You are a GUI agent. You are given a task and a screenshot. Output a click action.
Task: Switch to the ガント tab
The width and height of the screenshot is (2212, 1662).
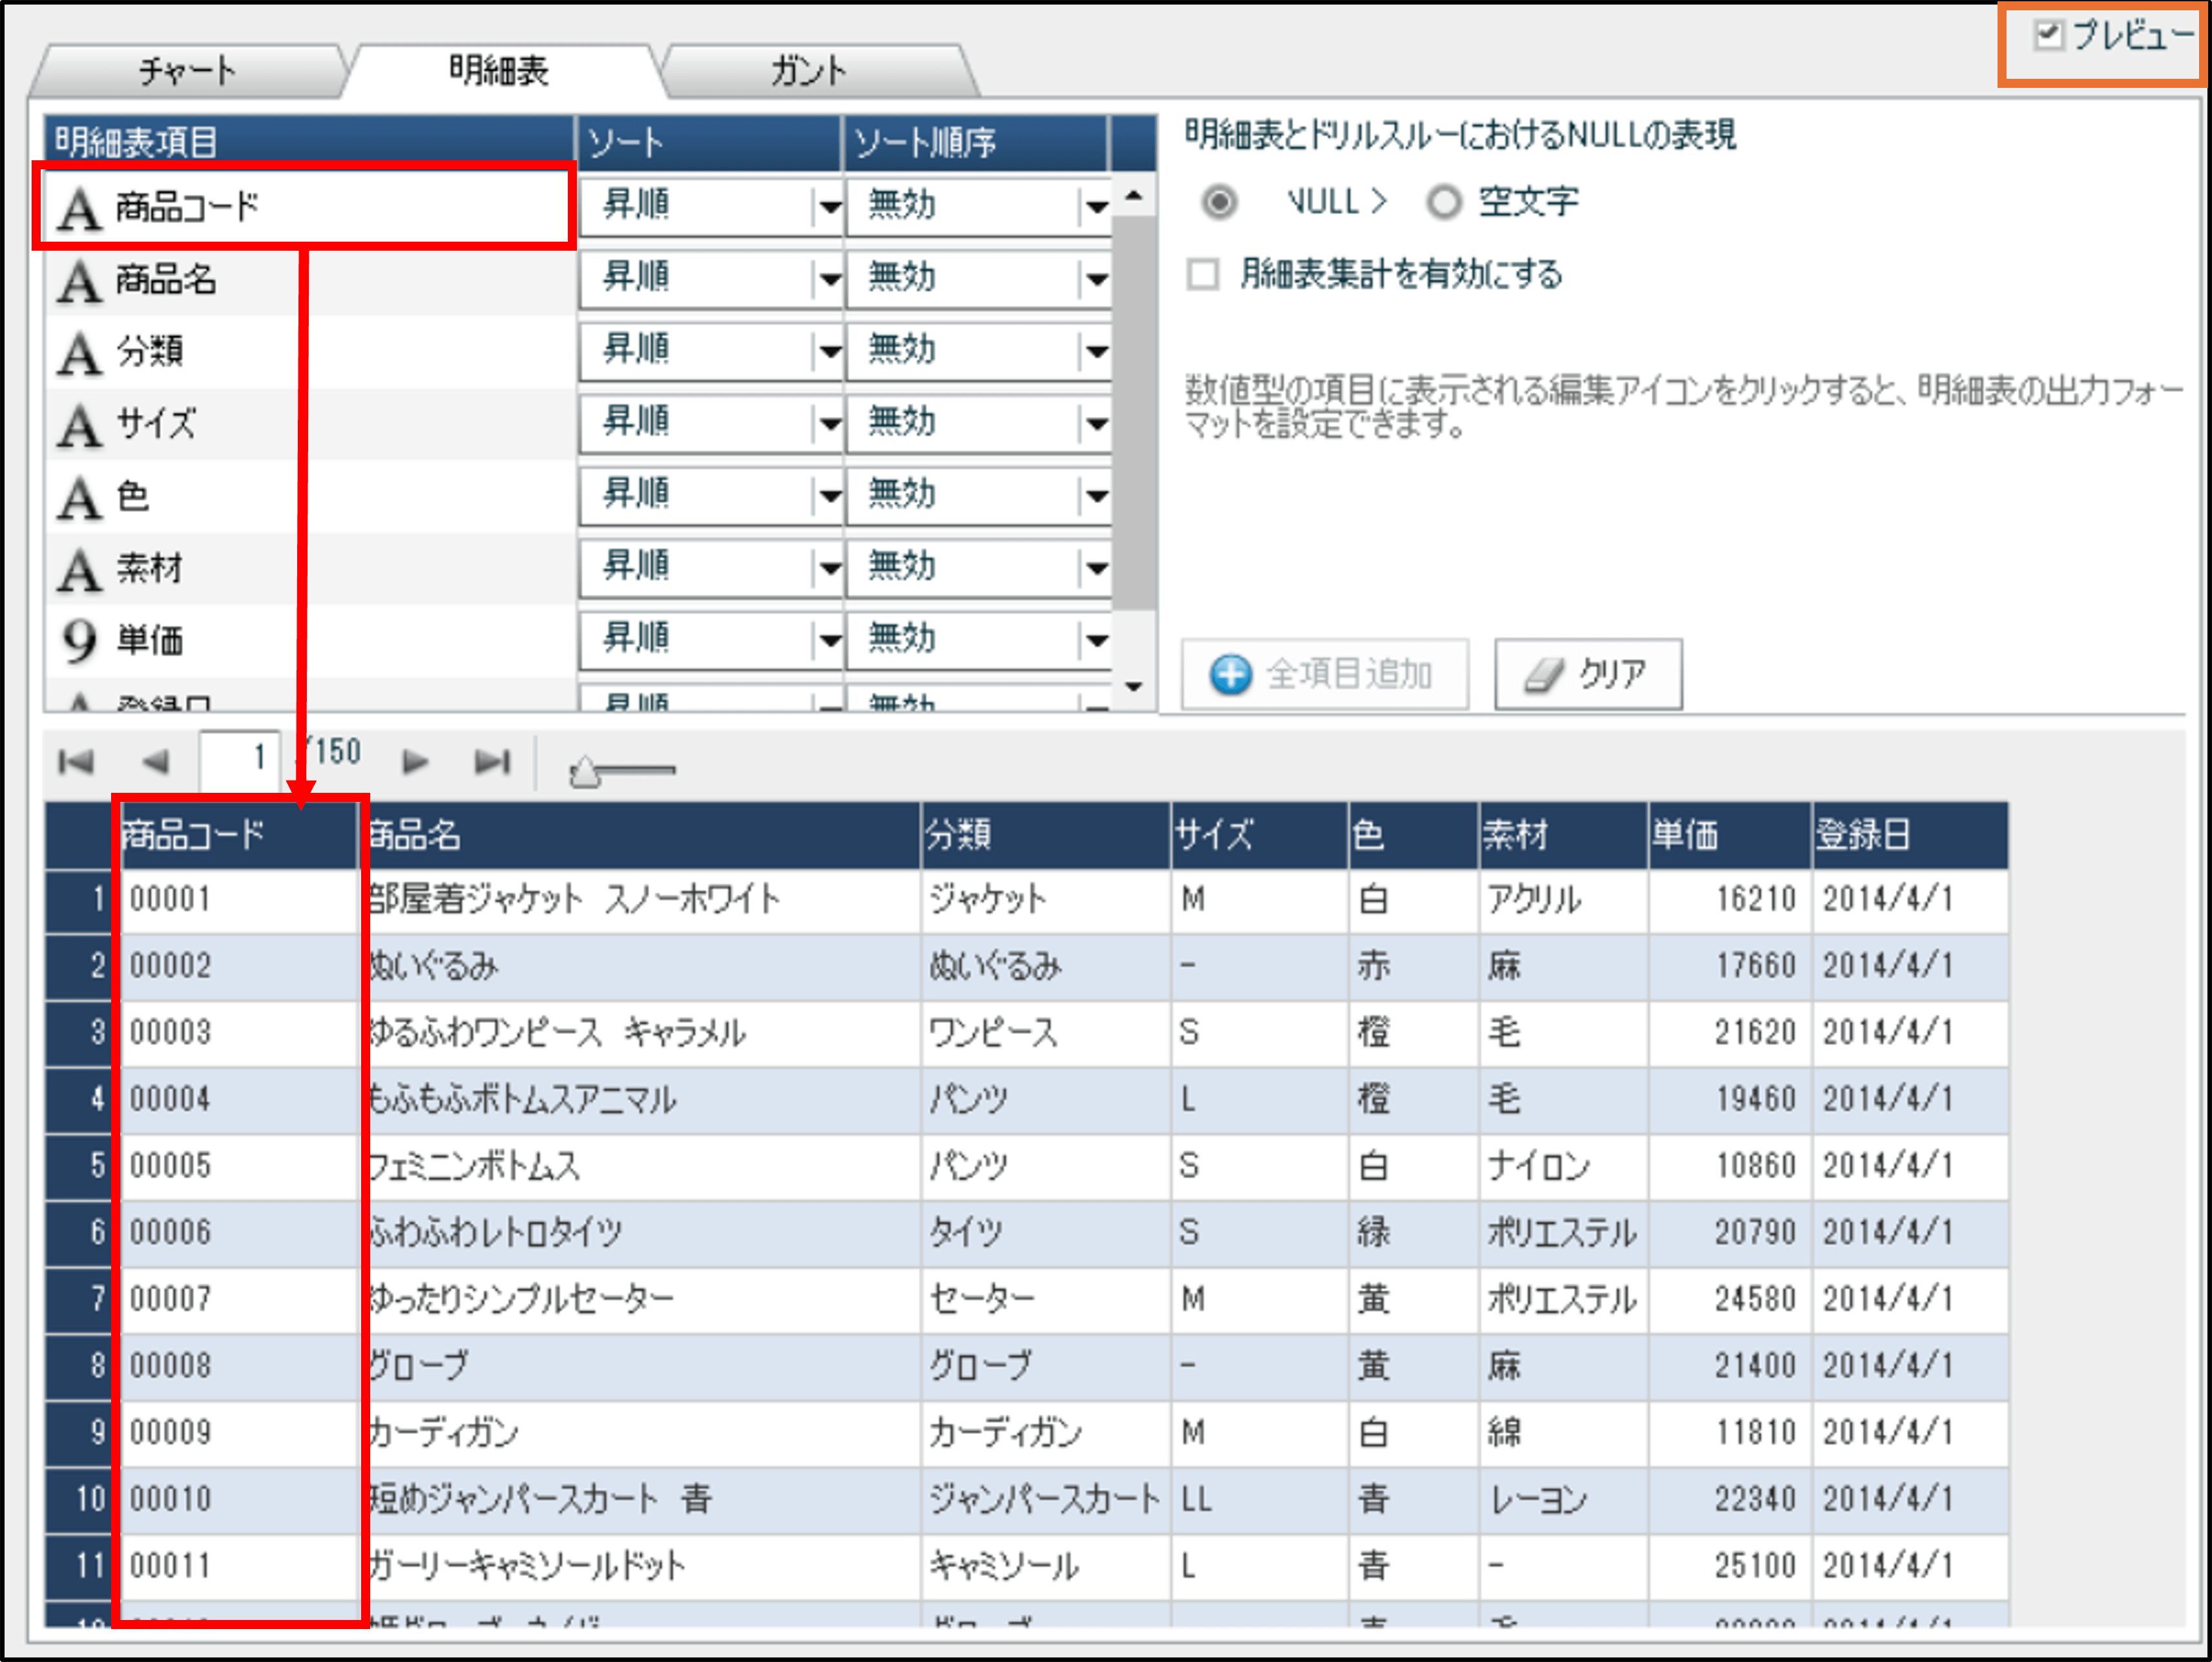point(808,71)
